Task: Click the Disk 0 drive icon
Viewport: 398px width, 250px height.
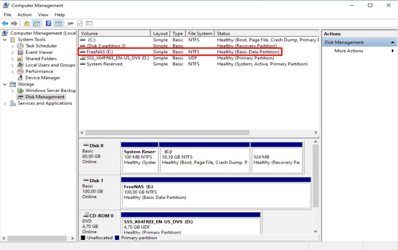Action: [86, 145]
